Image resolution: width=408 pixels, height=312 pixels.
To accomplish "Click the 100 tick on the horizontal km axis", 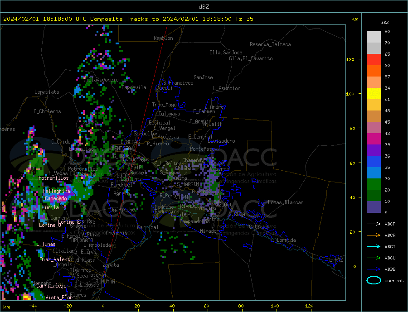I will [275, 306].
